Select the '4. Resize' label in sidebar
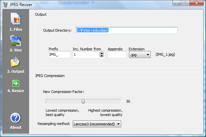 pyautogui.click(x=16, y=91)
